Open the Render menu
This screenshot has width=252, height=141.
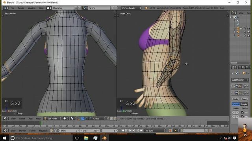21,8
